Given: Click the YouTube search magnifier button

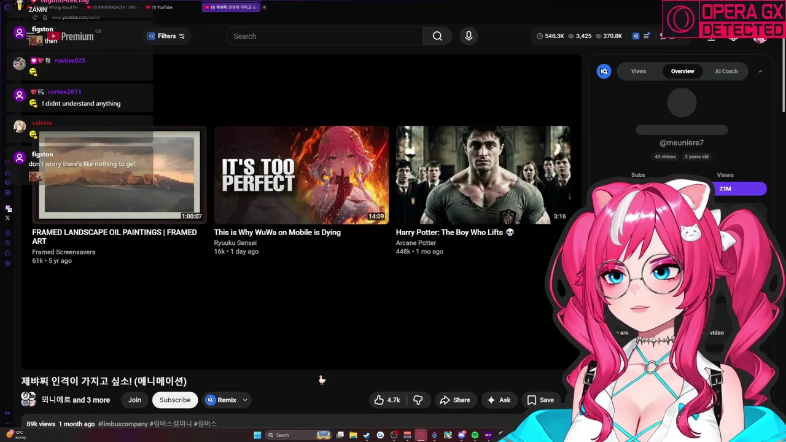Looking at the screenshot, I should click(437, 36).
